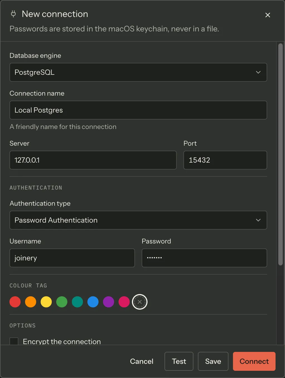Select the red colour tag
285x378 pixels.
click(15, 302)
